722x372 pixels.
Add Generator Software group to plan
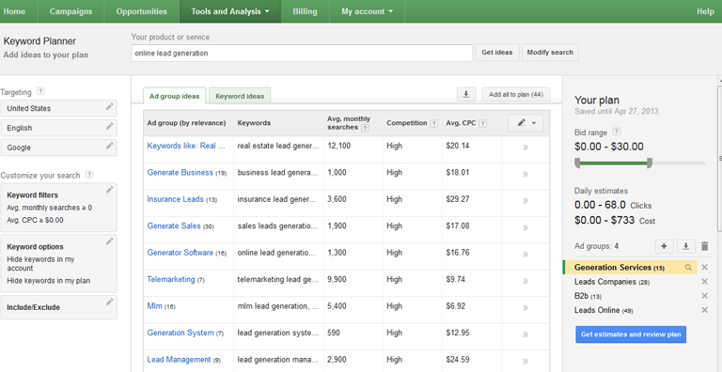[526, 255]
